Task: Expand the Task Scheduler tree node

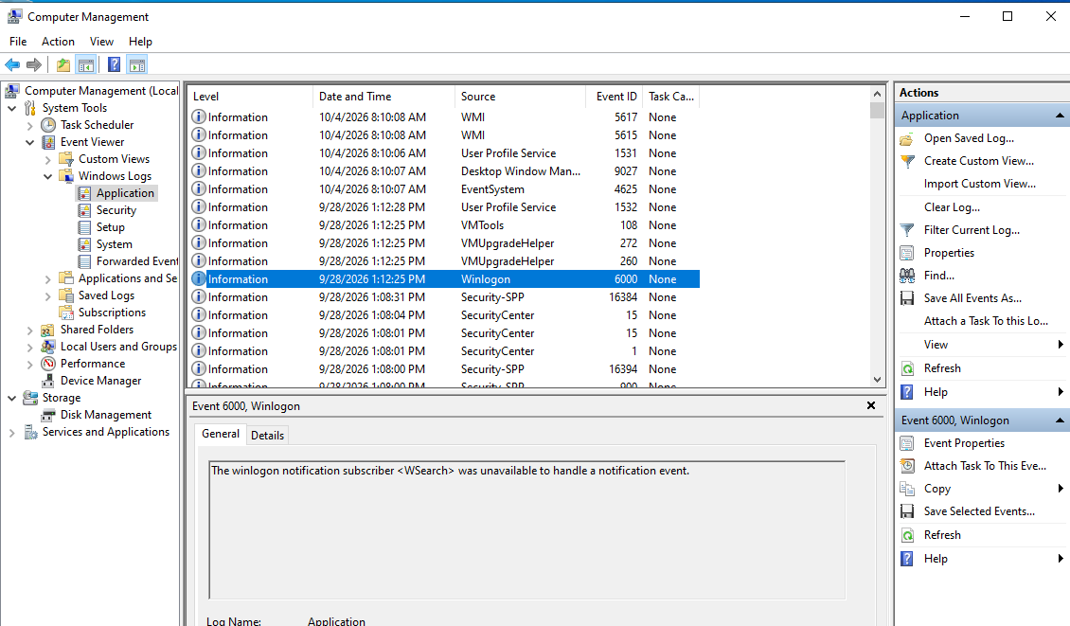Action: pyautogui.click(x=29, y=125)
